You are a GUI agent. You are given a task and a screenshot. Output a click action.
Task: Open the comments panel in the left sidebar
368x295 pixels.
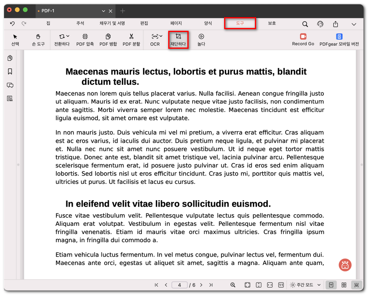point(10,85)
